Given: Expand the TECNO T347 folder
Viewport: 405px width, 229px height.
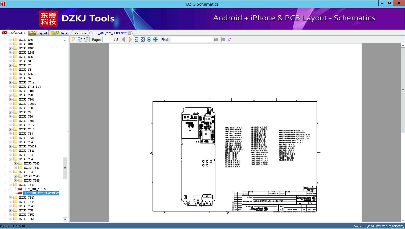Looking at the screenshot, I should pos(10,198).
